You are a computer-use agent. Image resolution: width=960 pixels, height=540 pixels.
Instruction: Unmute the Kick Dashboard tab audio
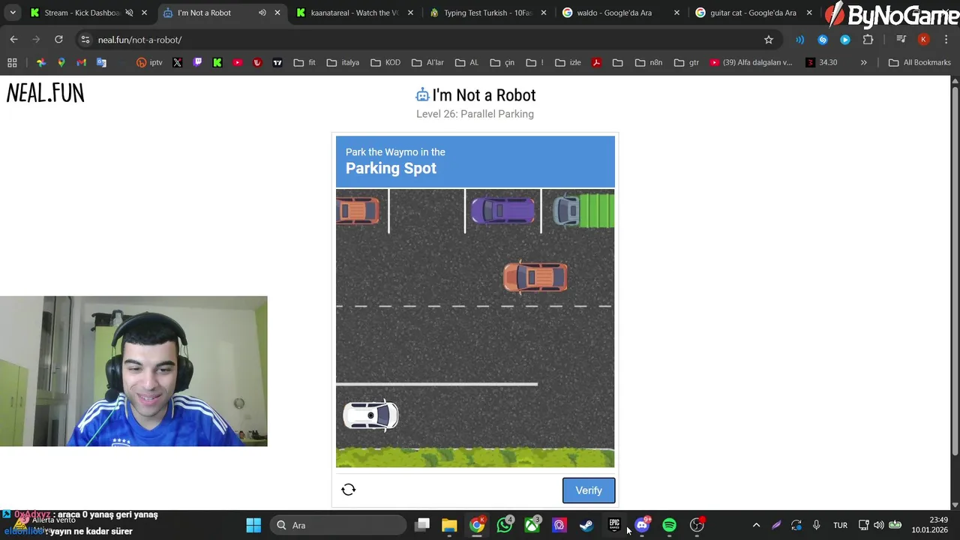point(129,13)
